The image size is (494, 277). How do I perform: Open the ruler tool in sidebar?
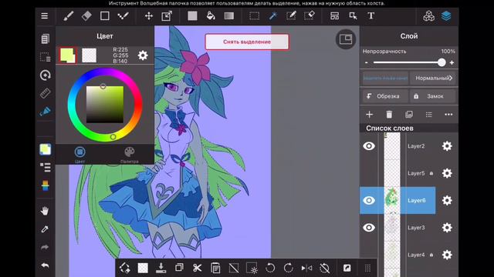(45, 93)
